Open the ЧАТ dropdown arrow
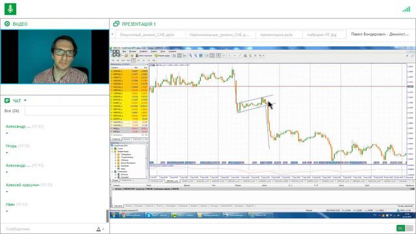The width and height of the screenshot is (416, 234). (25, 101)
